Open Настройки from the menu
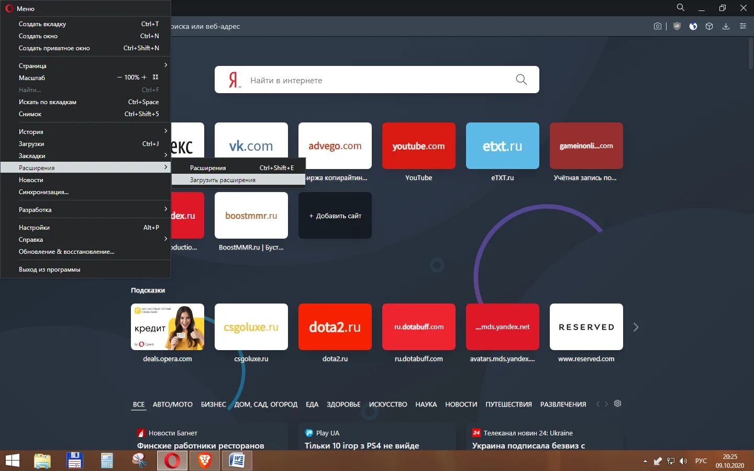 pyautogui.click(x=85, y=227)
